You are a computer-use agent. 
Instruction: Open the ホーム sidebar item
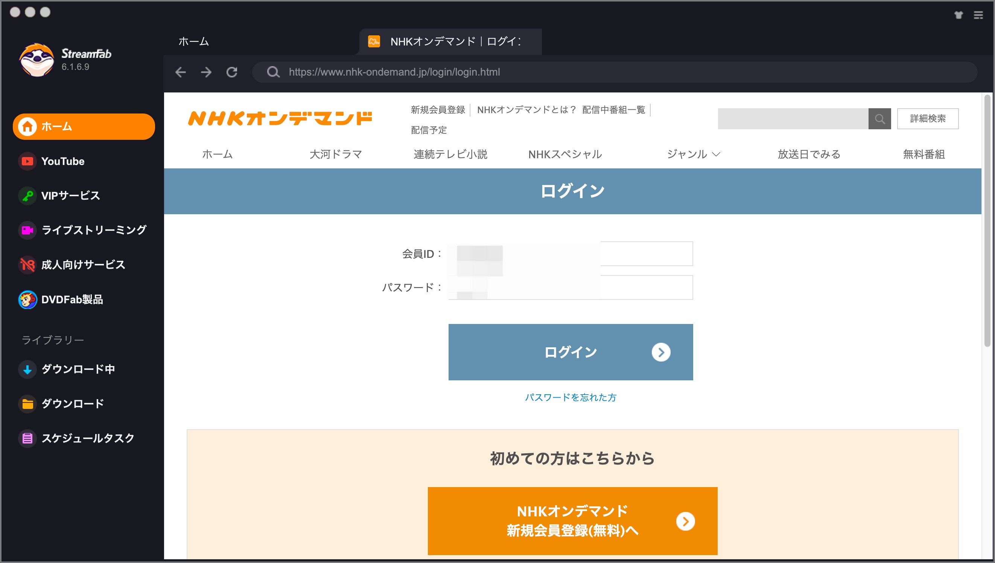pyautogui.click(x=84, y=126)
